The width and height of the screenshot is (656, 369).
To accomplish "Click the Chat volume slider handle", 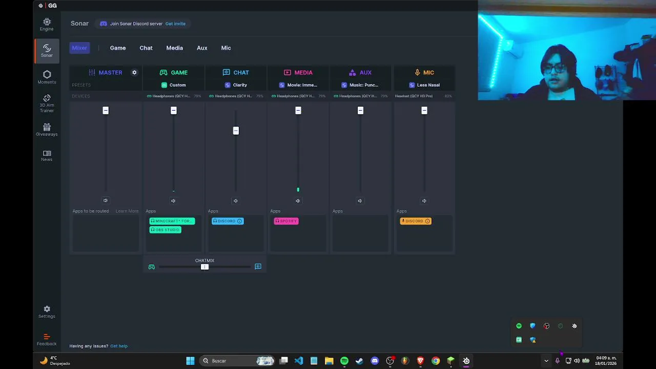I will click(x=236, y=131).
